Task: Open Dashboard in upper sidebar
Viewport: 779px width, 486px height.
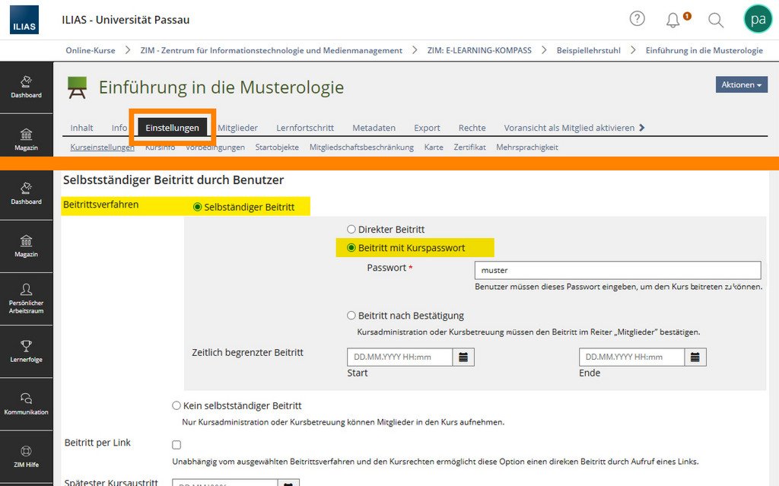Action: 27,87
